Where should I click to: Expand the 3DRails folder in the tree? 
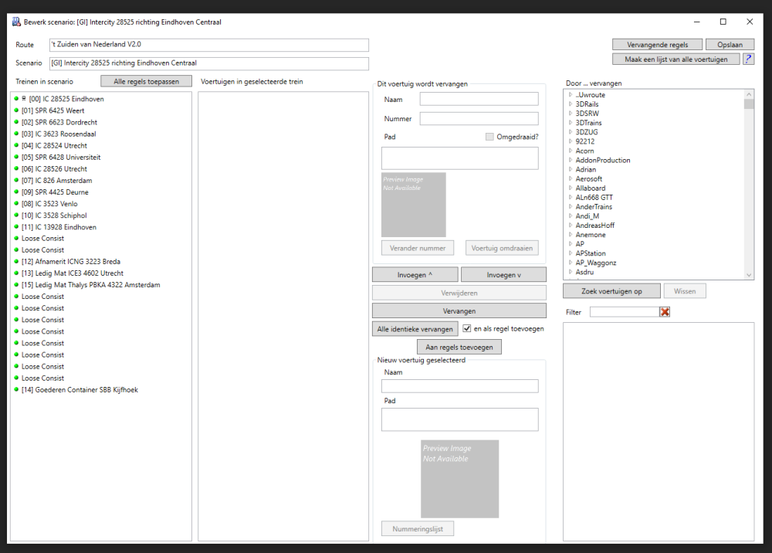[x=571, y=104]
